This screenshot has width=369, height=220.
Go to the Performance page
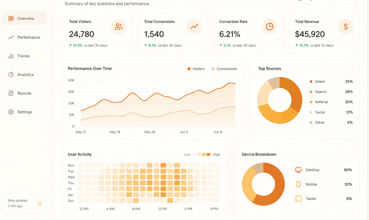coord(25,37)
